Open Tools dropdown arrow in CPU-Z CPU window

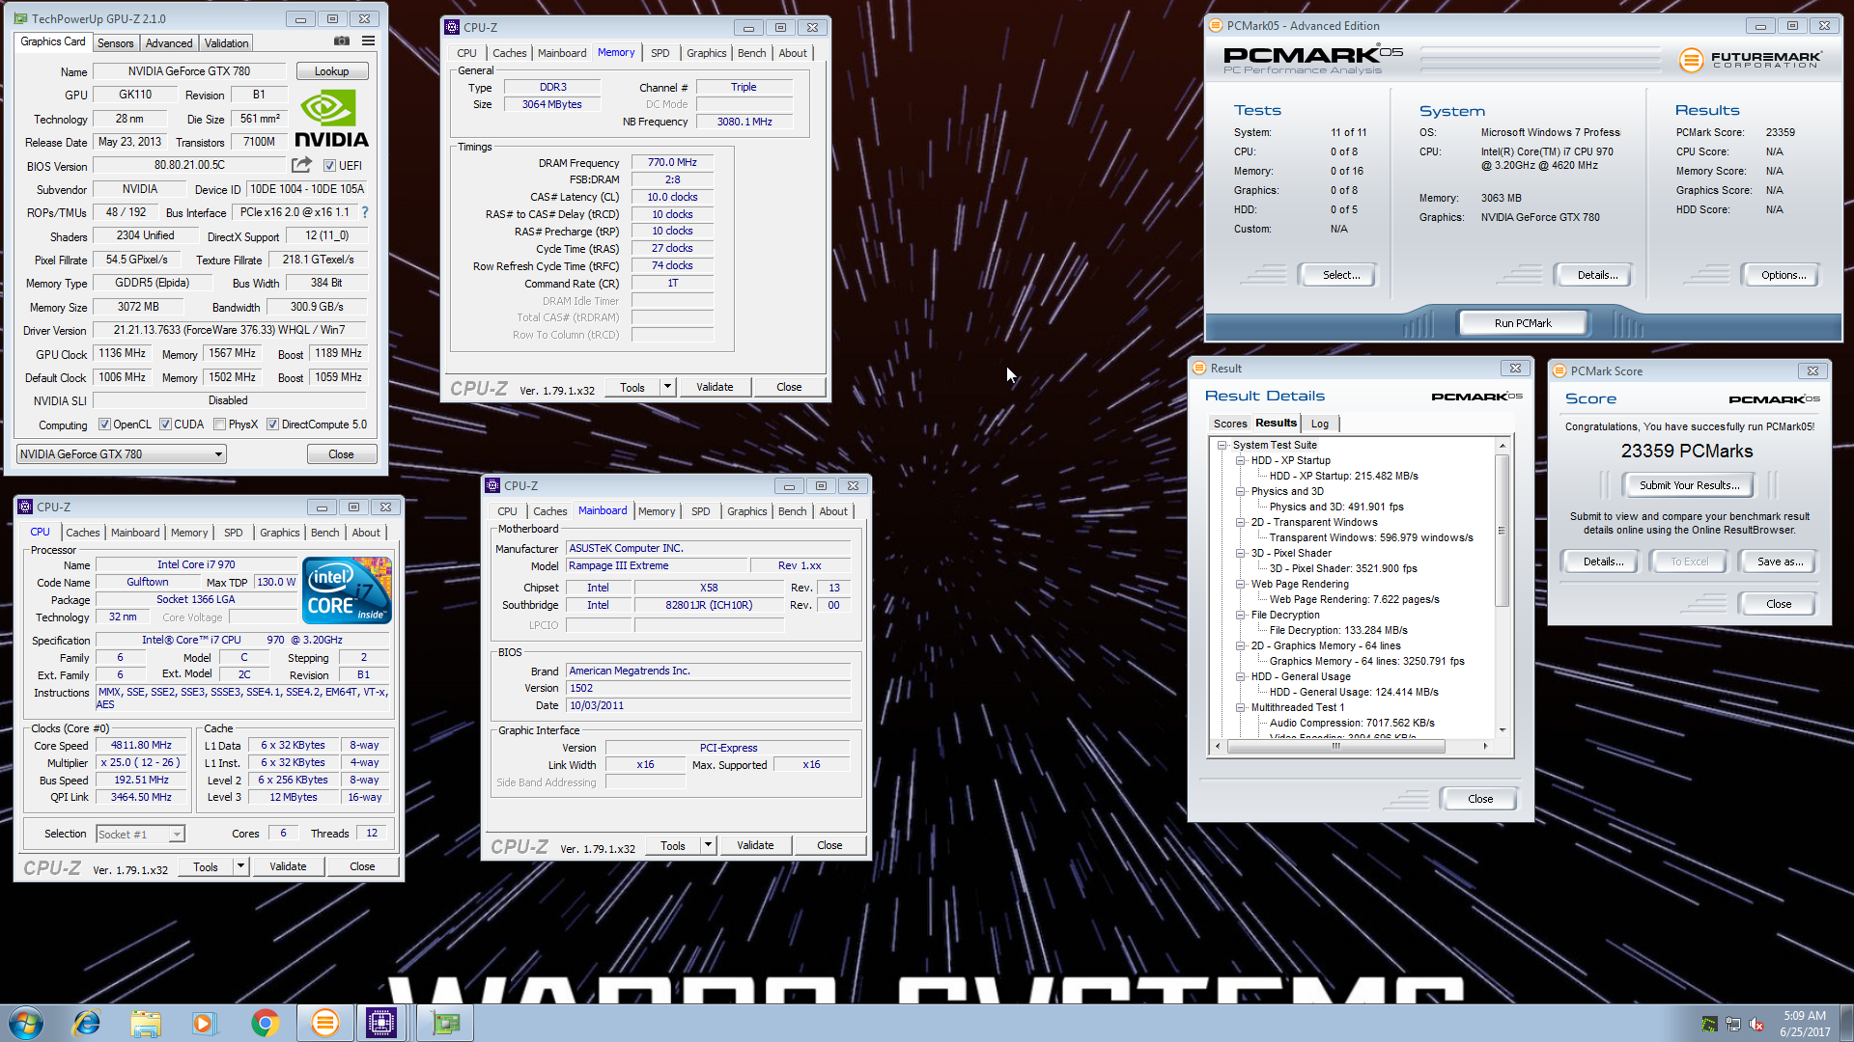(x=240, y=866)
